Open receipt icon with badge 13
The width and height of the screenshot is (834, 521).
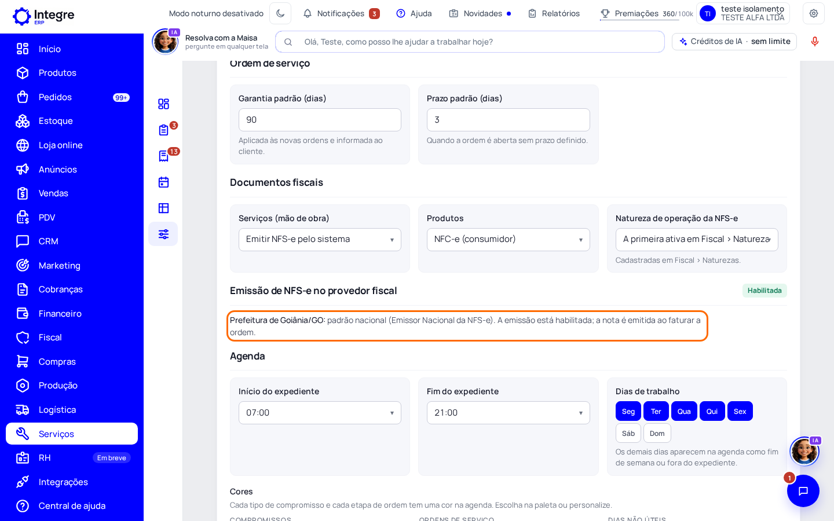163,156
